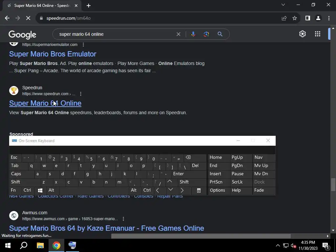
Task: Click the Speedrun trophy favicon
Action: (14, 91)
